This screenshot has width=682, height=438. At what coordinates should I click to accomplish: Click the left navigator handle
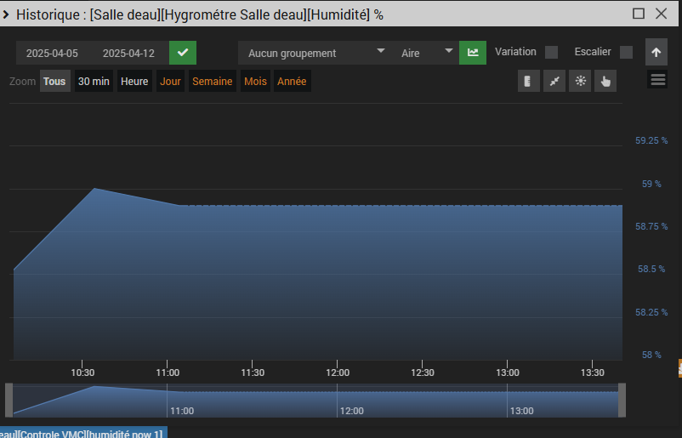pos(9,401)
